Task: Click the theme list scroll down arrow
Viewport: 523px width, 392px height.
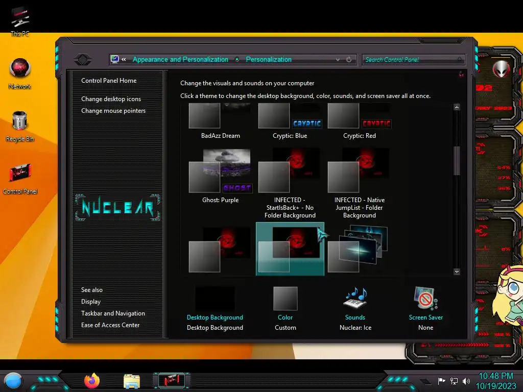Action: (x=457, y=272)
